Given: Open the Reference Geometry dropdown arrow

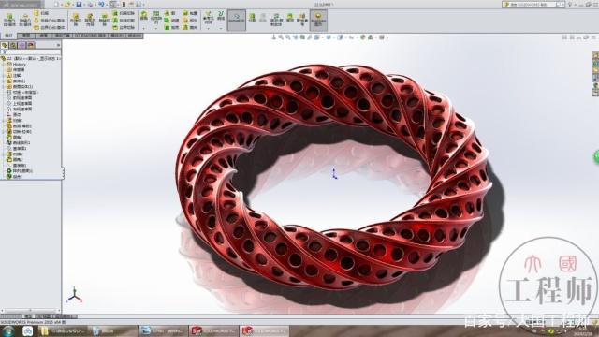Looking at the screenshot, I should point(208,28).
